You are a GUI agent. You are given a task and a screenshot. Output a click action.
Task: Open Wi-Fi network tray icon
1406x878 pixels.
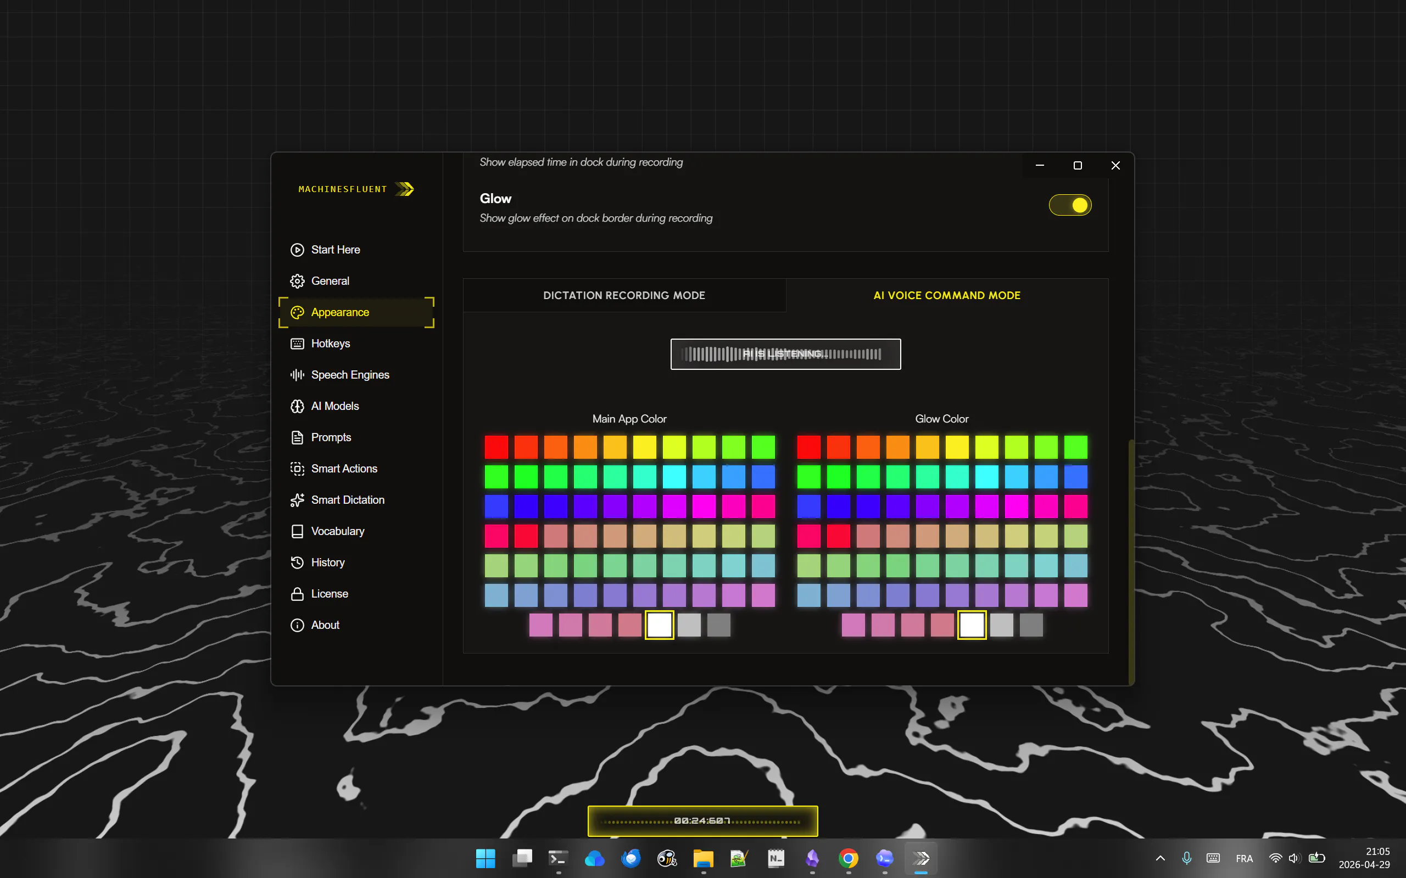pos(1275,858)
